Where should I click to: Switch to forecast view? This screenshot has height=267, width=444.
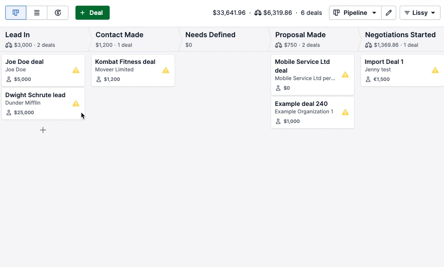(x=58, y=13)
